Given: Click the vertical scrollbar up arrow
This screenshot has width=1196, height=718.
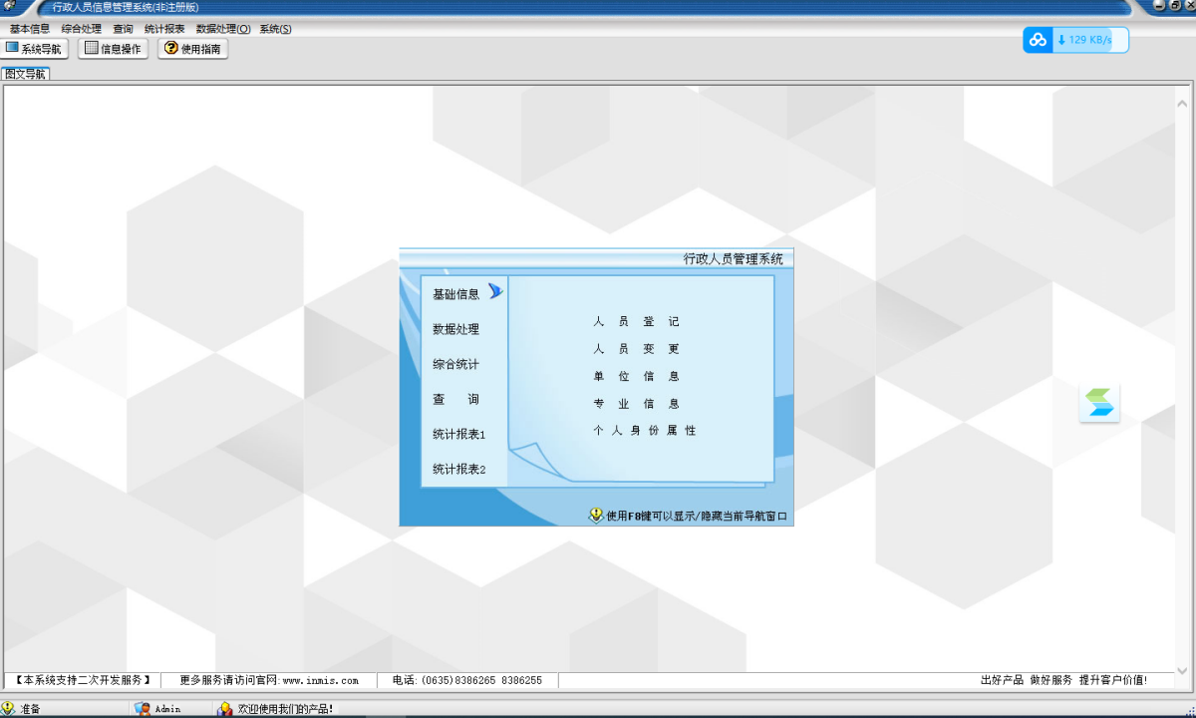Looking at the screenshot, I should [x=1182, y=104].
